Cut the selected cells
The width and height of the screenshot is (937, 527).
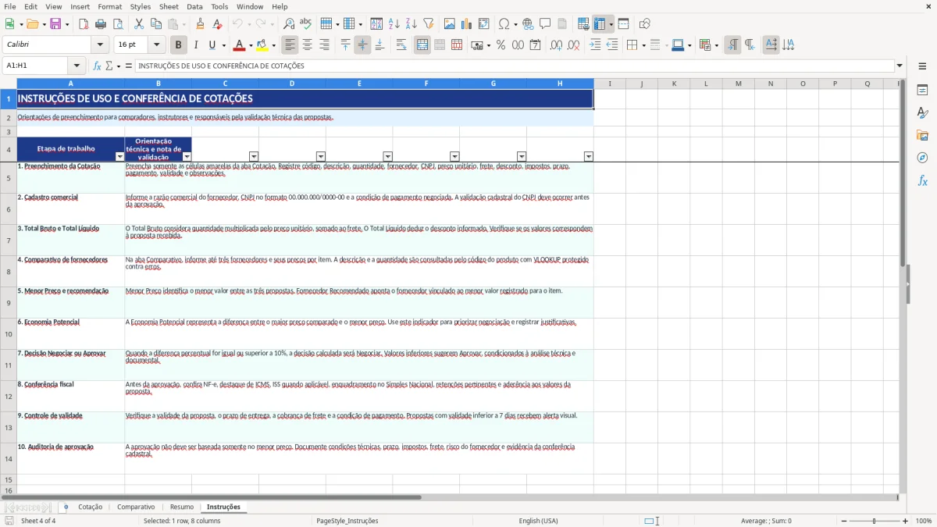[139, 24]
